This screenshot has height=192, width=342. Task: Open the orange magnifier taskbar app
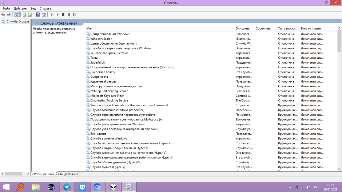pyautogui.click(x=20, y=187)
